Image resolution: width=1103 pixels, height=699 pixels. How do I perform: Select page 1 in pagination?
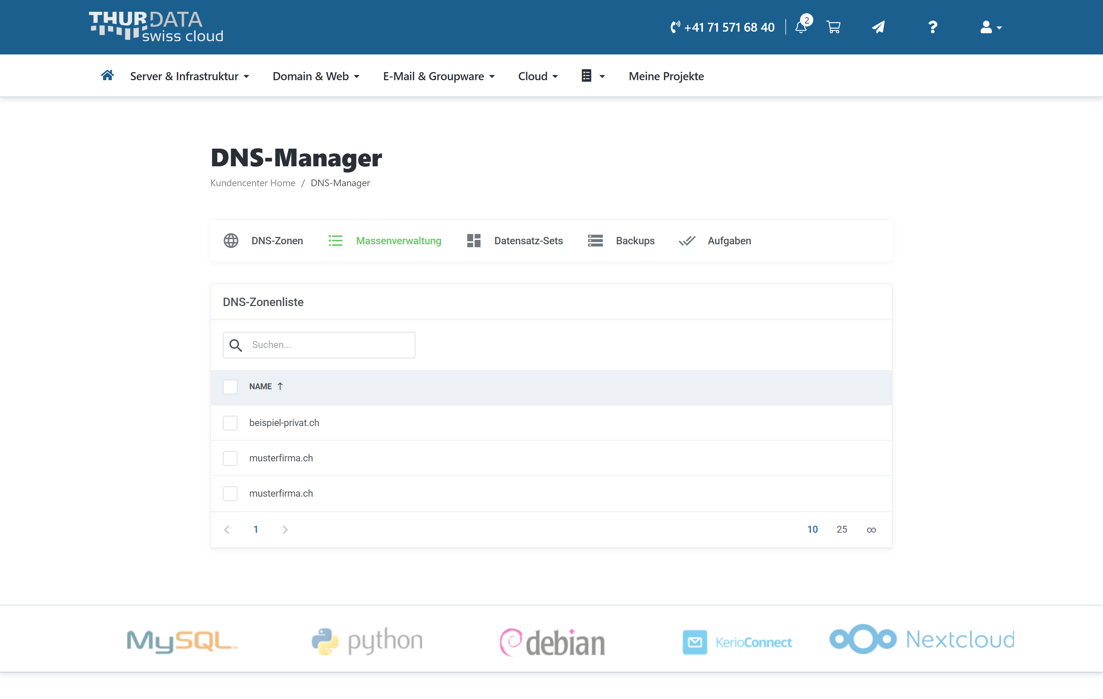[x=256, y=529]
